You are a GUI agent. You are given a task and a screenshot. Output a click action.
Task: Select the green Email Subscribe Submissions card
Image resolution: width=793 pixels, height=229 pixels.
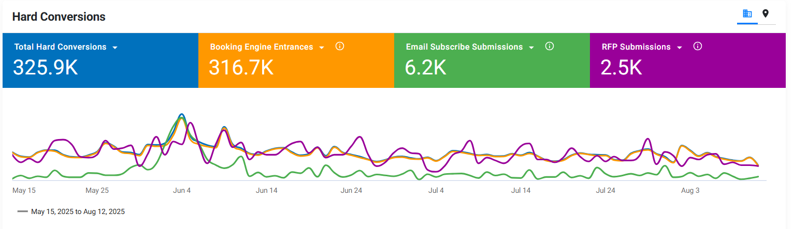pyautogui.click(x=492, y=60)
